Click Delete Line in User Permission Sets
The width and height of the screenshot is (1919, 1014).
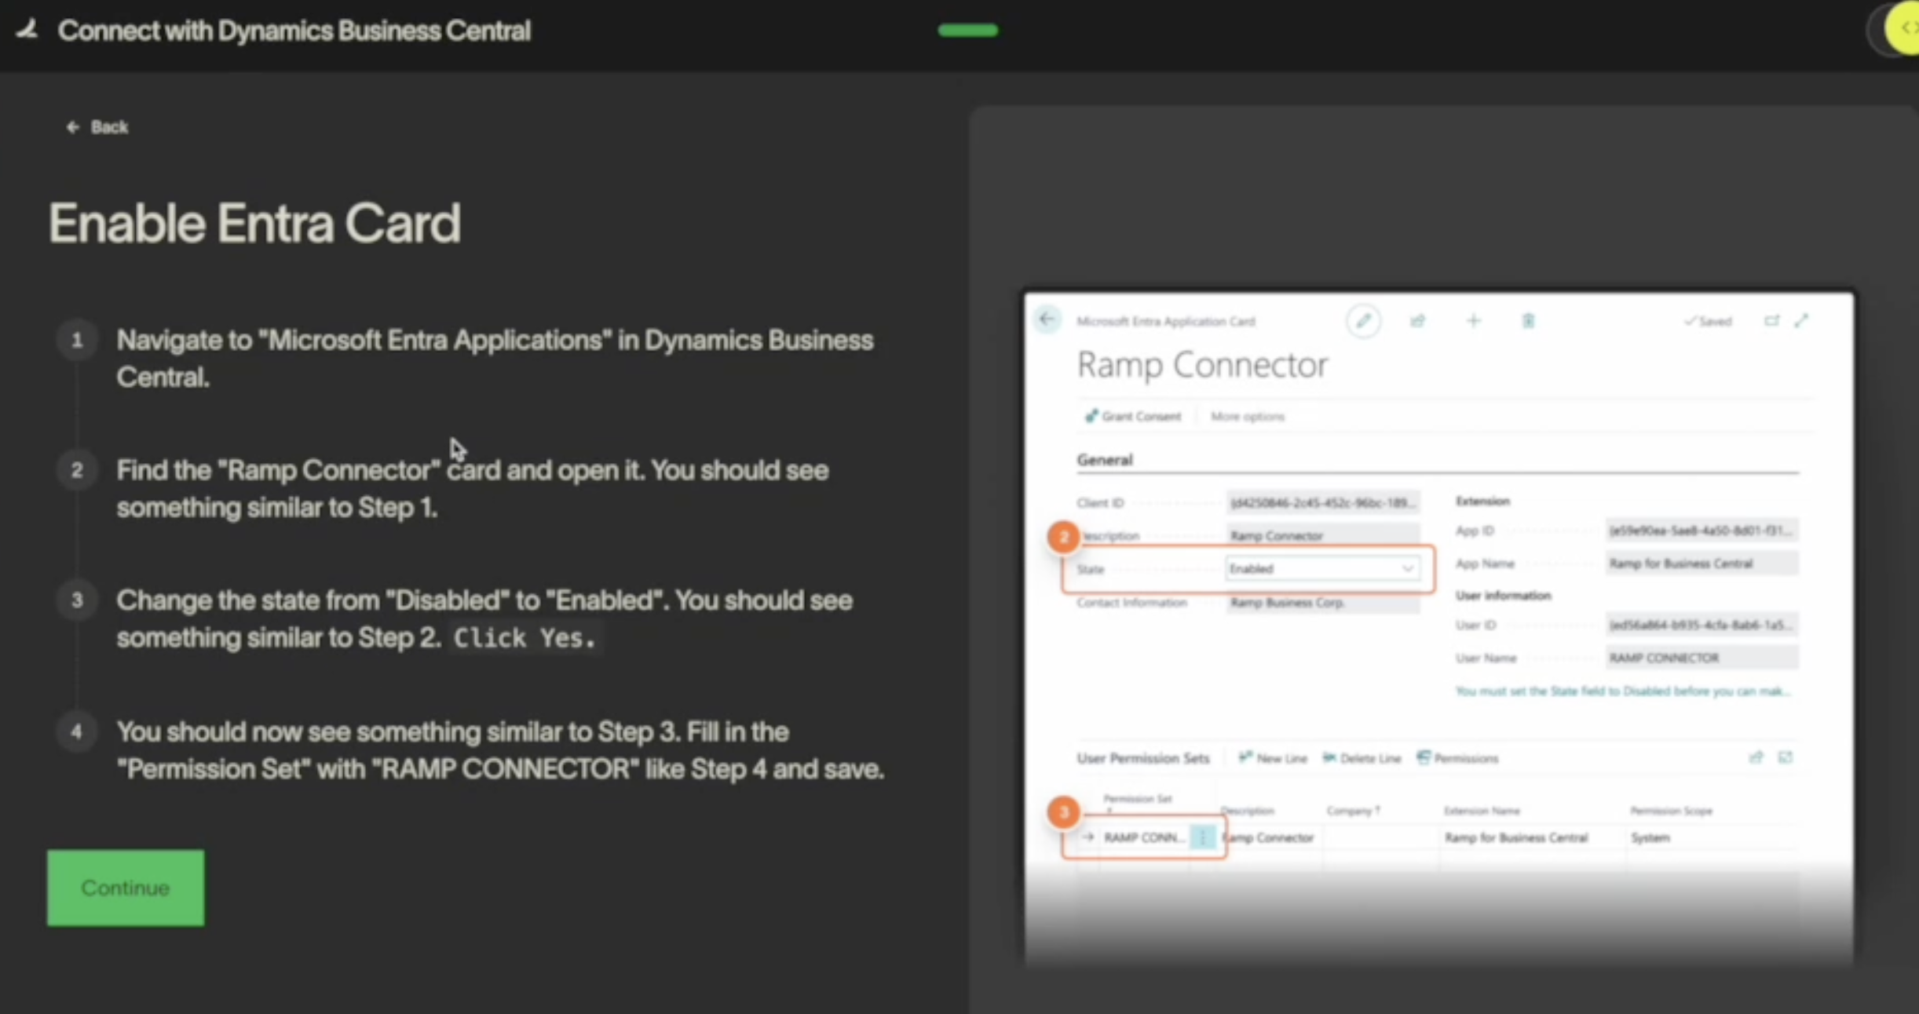(1362, 758)
